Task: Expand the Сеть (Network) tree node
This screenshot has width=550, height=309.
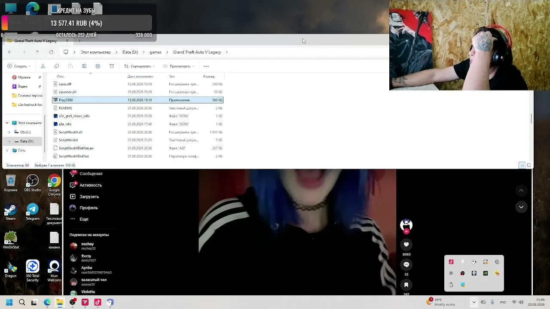Action: [7, 151]
